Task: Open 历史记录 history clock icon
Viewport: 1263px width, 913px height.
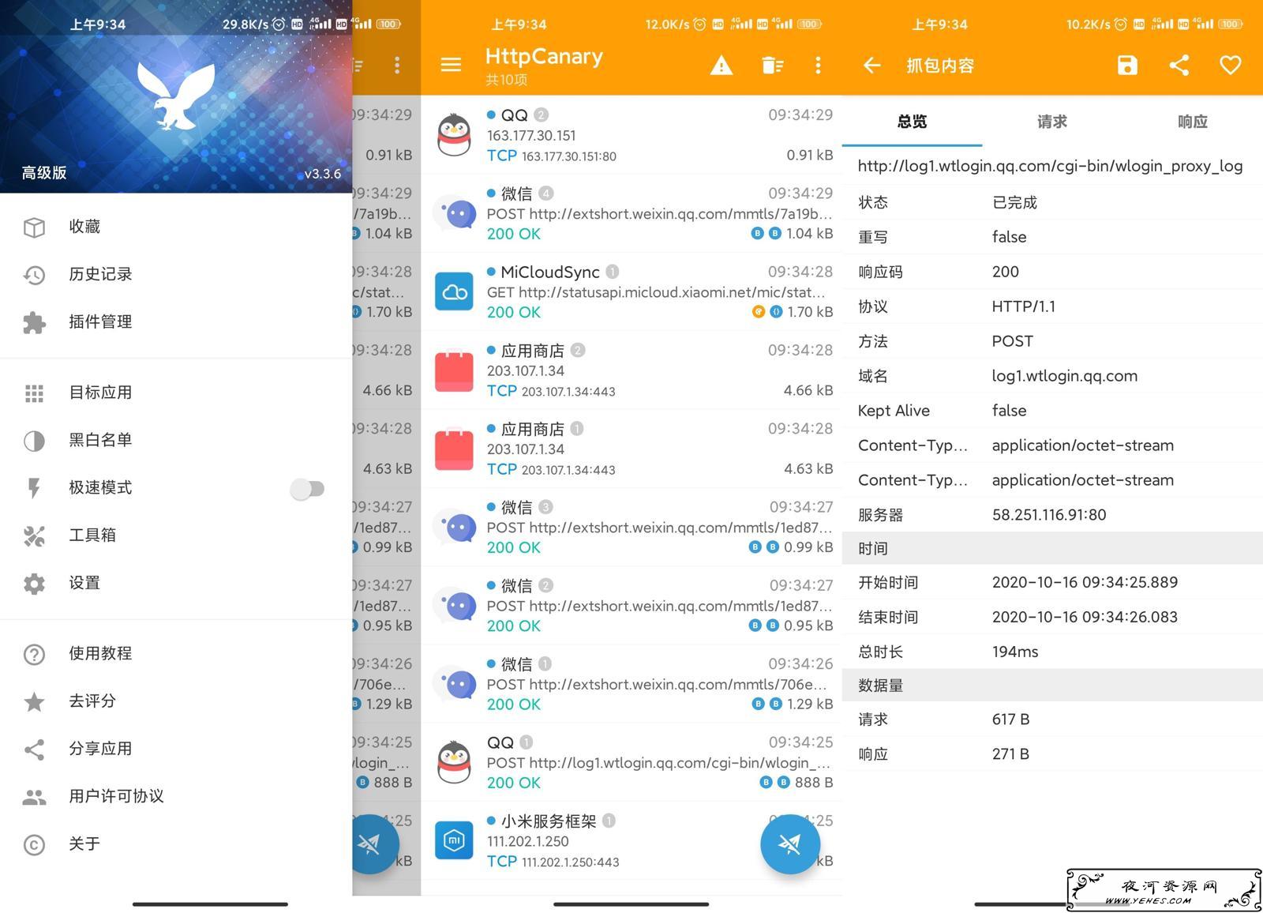Action: pos(34,275)
